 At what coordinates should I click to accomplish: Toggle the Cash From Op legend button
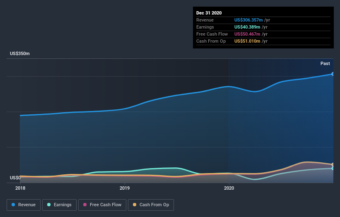[x=151, y=205]
